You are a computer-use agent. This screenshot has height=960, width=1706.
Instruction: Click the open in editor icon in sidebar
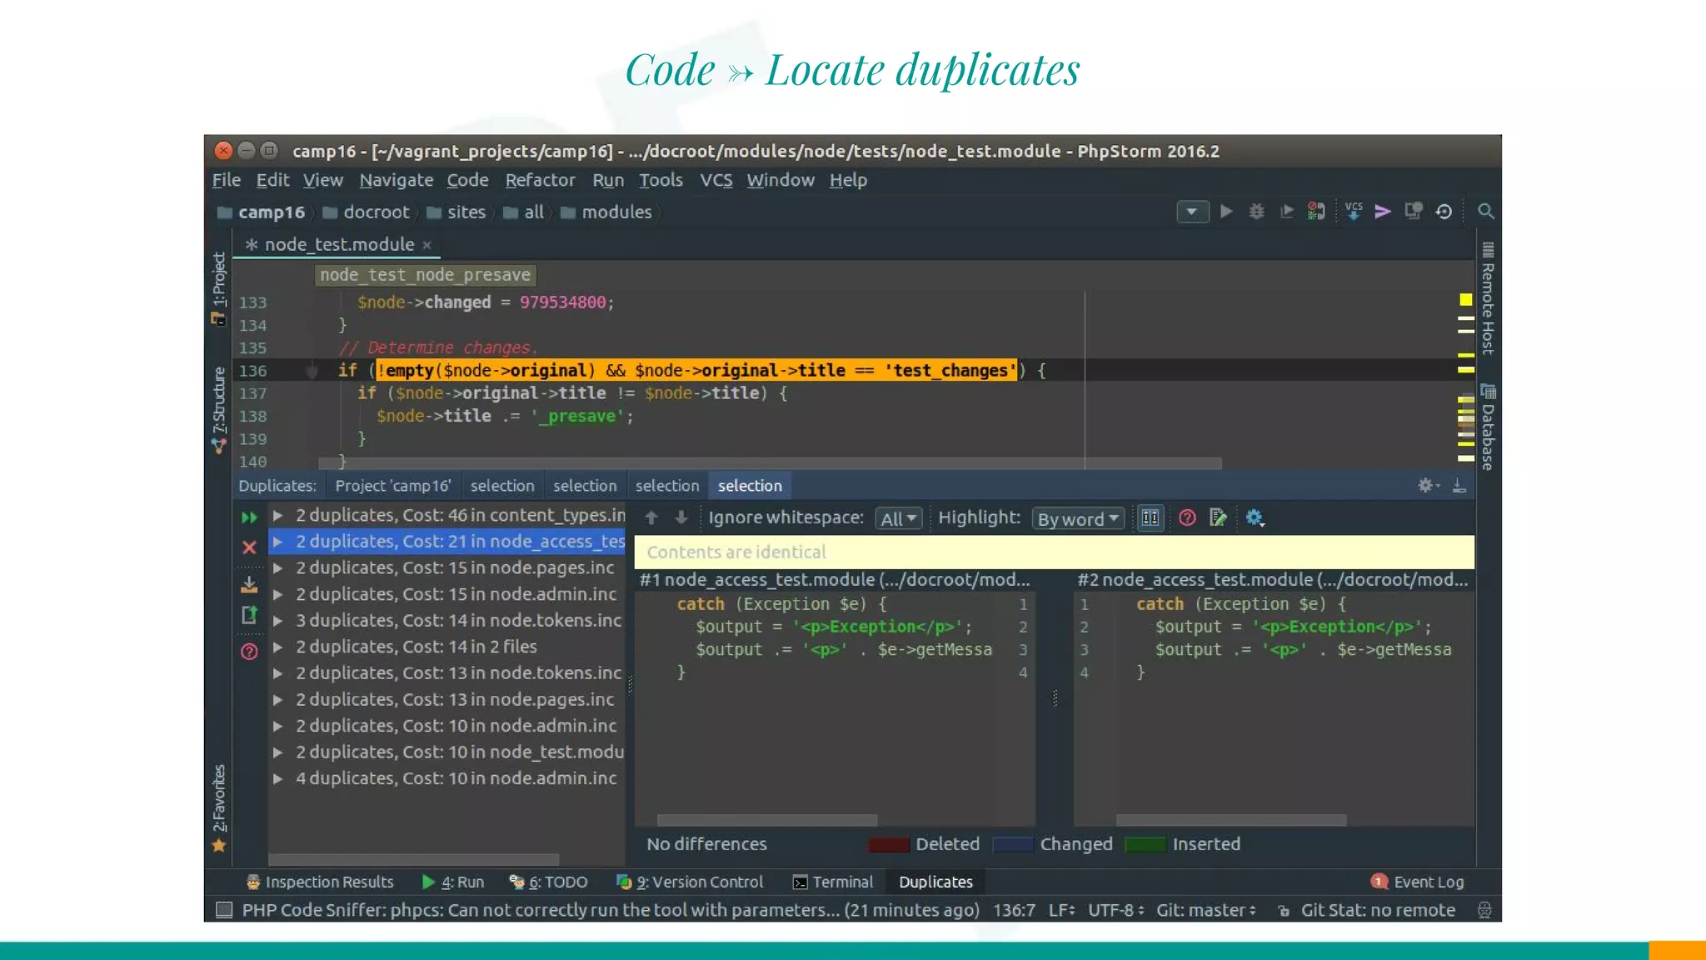click(249, 615)
